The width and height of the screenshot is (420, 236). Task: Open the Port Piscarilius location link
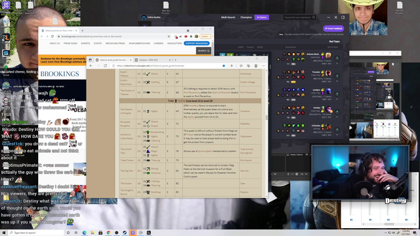coord(248,92)
